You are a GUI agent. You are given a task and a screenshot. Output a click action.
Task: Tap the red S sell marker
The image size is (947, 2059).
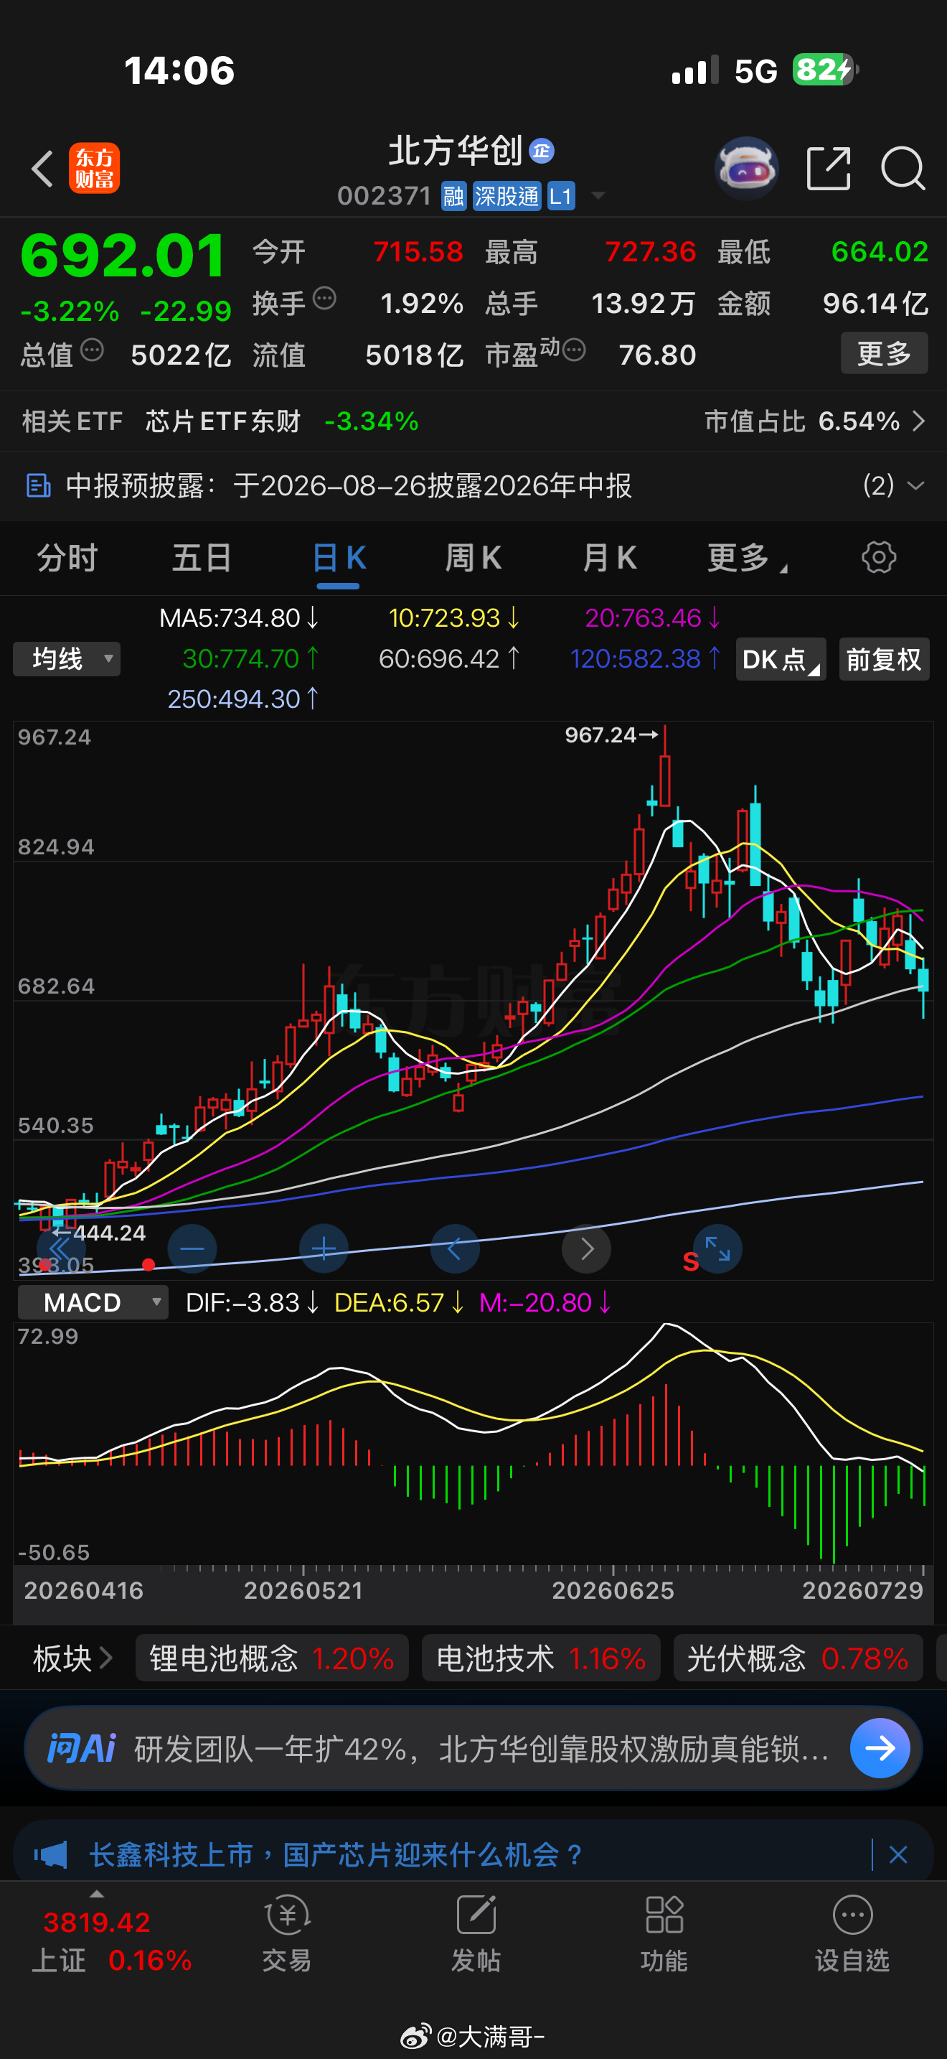click(x=691, y=1262)
